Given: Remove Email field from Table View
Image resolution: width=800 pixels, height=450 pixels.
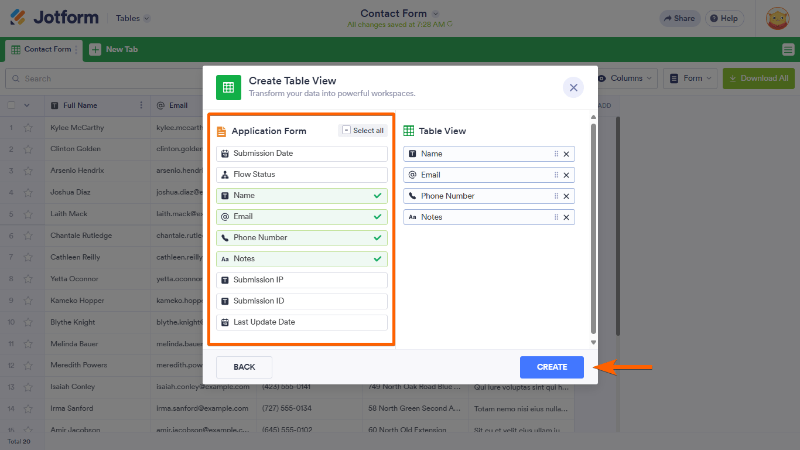Looking at the screenshot, I should pyautogui.click(x=566, y=175).
